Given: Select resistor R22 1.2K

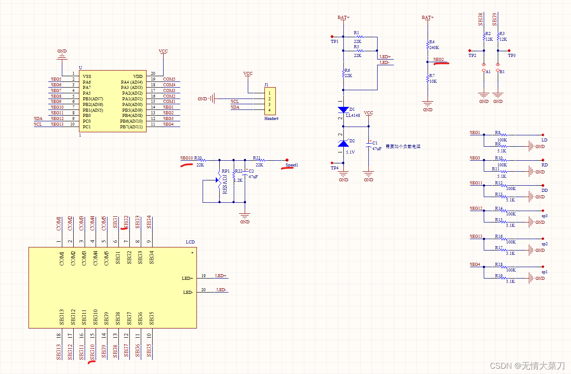Looking at the screenshot, I should click(x=234, y=173).
